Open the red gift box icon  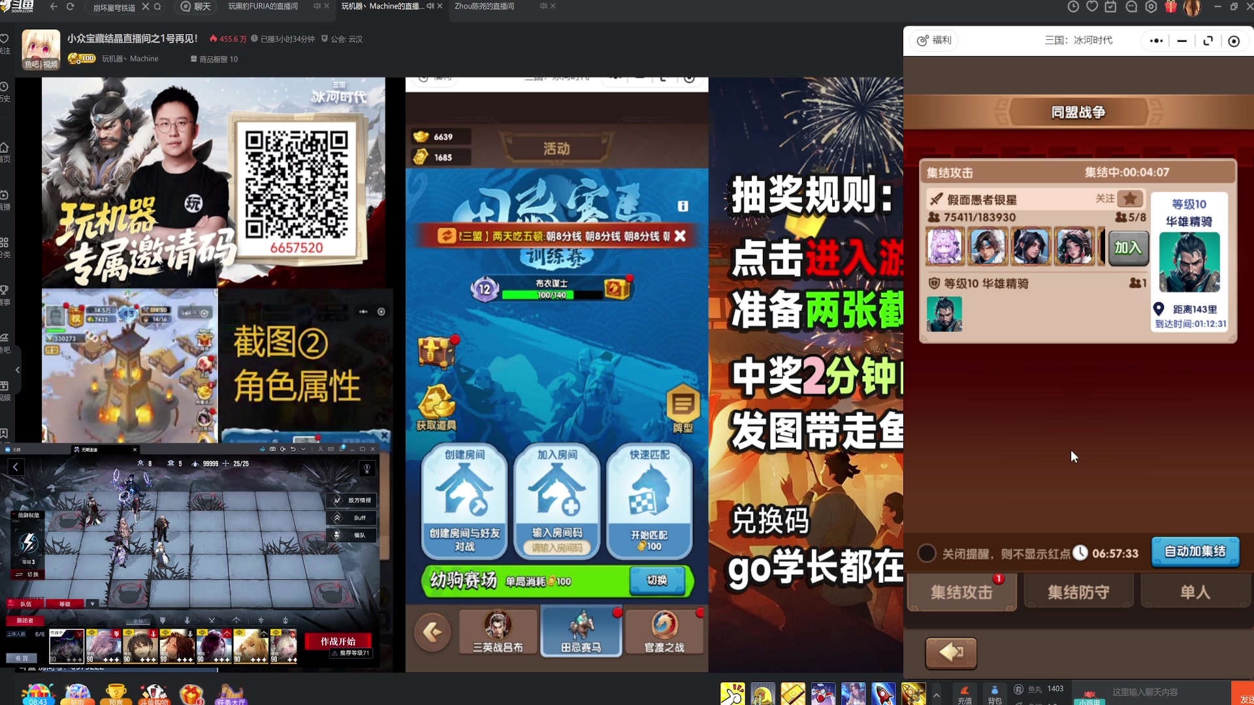click(1171, 7)
